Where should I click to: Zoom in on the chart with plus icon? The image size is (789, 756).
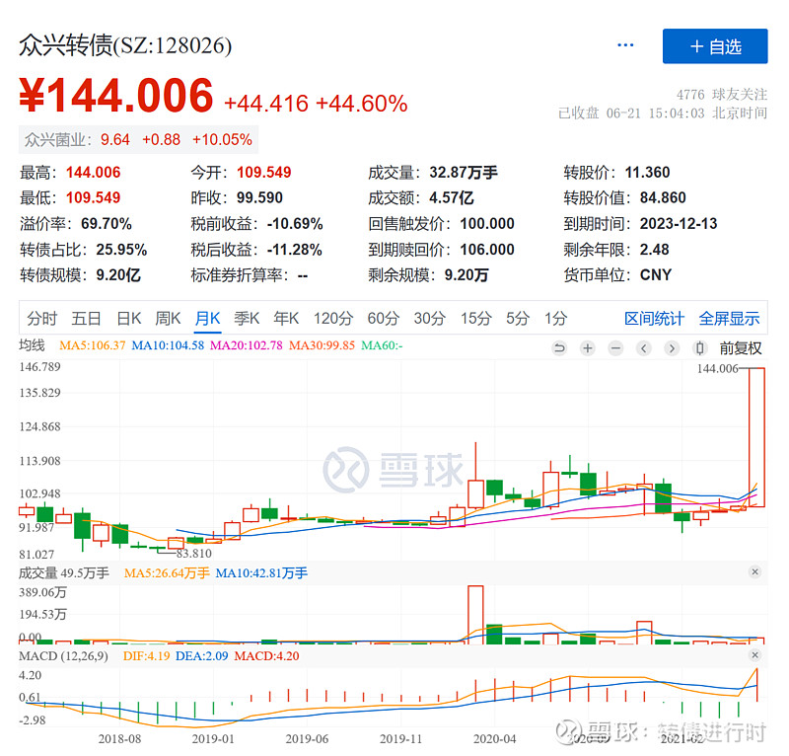tap(587, 348)
